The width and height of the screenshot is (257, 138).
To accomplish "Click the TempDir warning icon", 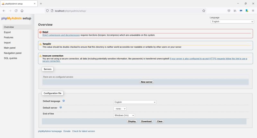I will coord(40,44).
